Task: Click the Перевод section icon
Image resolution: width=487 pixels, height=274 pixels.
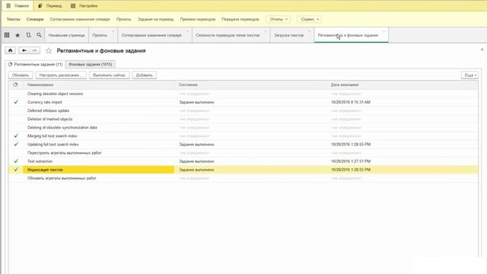Action: [x=40, y=6]
